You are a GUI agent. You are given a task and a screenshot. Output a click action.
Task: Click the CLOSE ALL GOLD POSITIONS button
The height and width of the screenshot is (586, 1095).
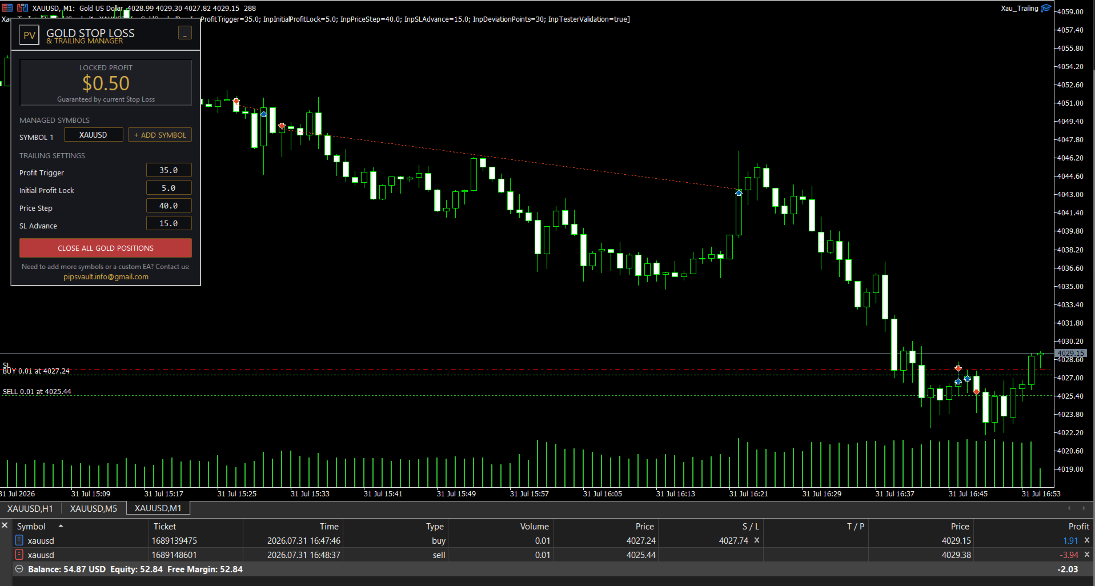coord(106,248)
